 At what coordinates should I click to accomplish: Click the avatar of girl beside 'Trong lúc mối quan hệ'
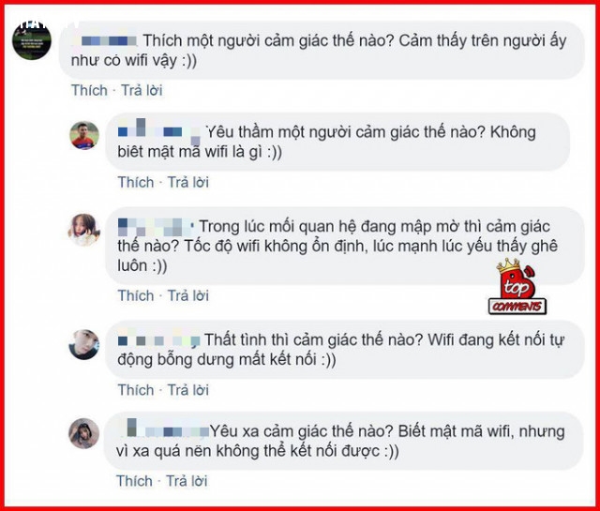[84, 230]
